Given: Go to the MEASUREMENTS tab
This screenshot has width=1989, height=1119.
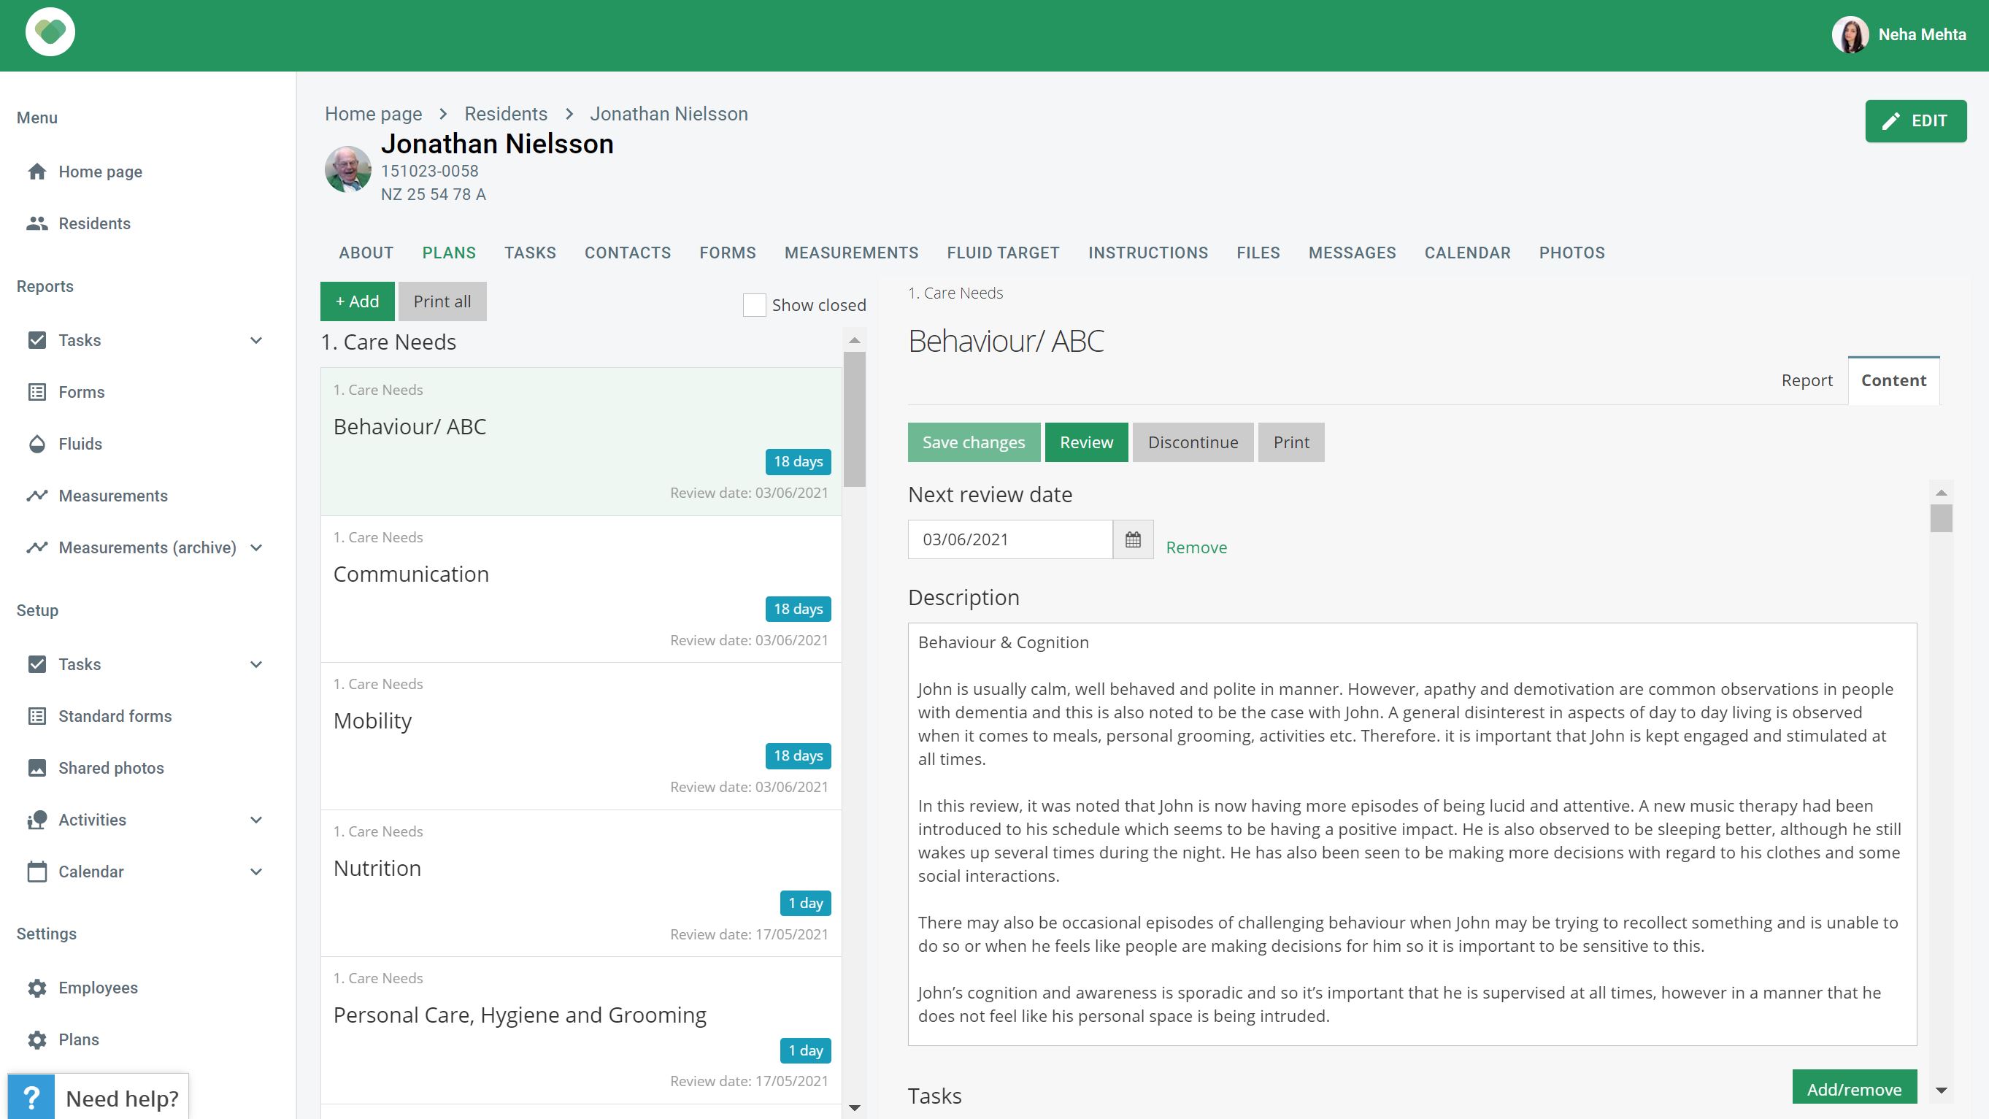Looking at the screenshot, I should (x=851, y=253).
